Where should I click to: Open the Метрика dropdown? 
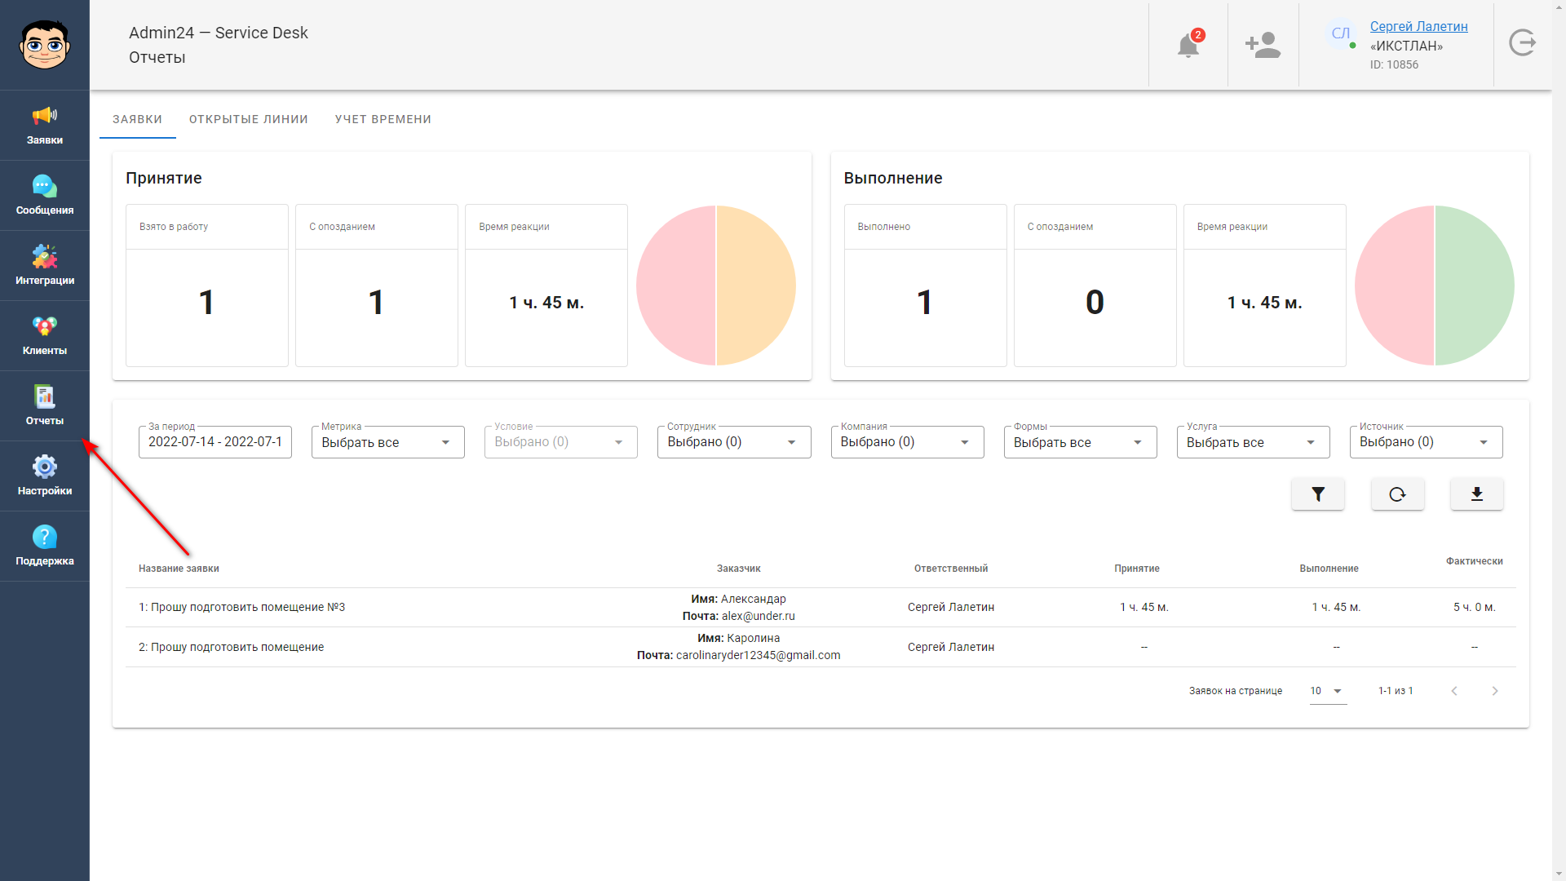(388, 442)
